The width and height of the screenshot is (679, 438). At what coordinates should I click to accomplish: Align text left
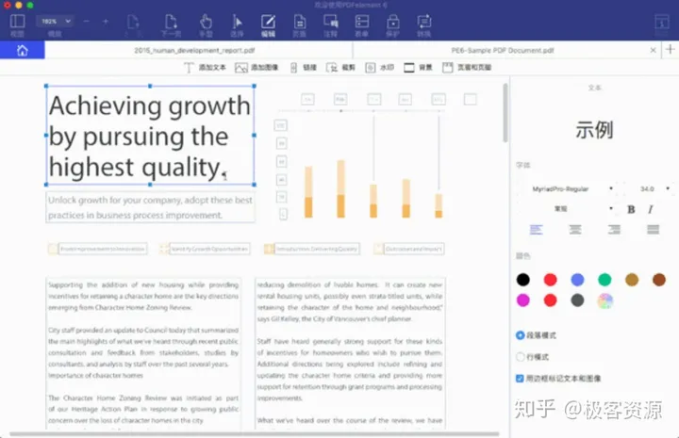click(536, 229)
